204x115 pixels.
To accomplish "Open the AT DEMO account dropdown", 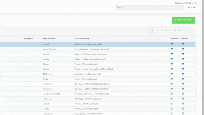I will click(x=193, y=7).
